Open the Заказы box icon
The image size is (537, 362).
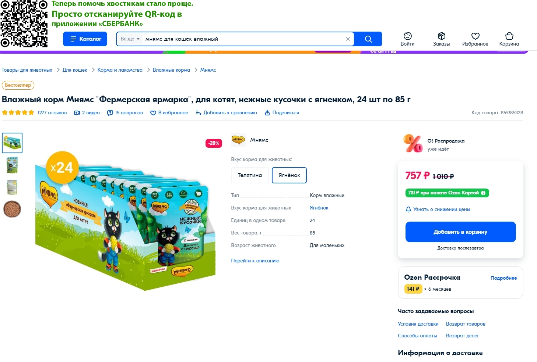(442, 36)
